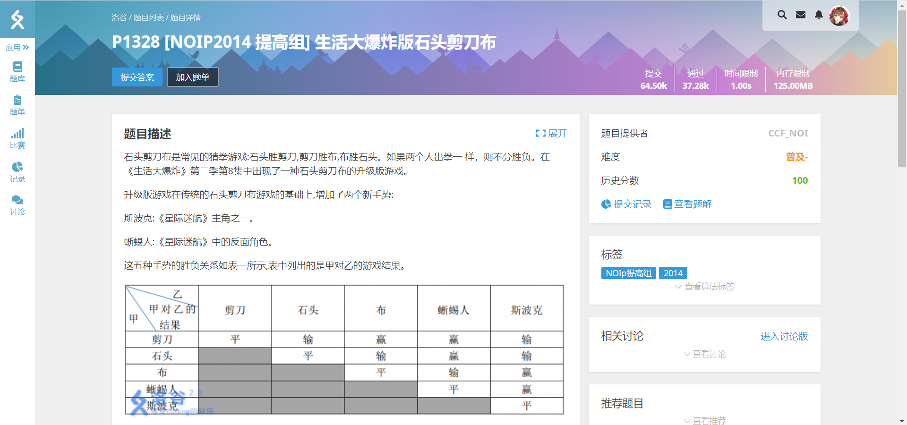Open the notification bell icon
Image resolution: width=907 pixels, height=425 pixels.
coord(819,15)
